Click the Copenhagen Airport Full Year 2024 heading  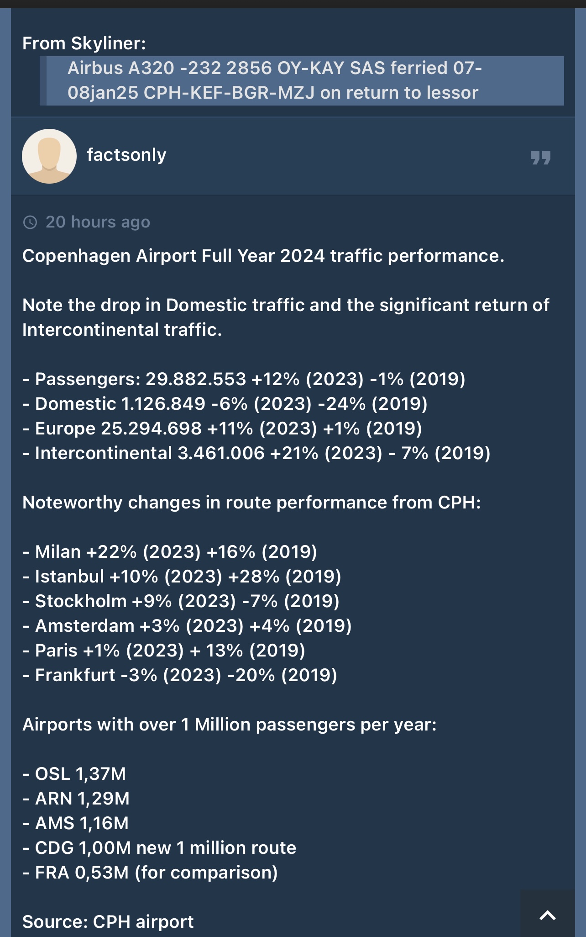263,256
